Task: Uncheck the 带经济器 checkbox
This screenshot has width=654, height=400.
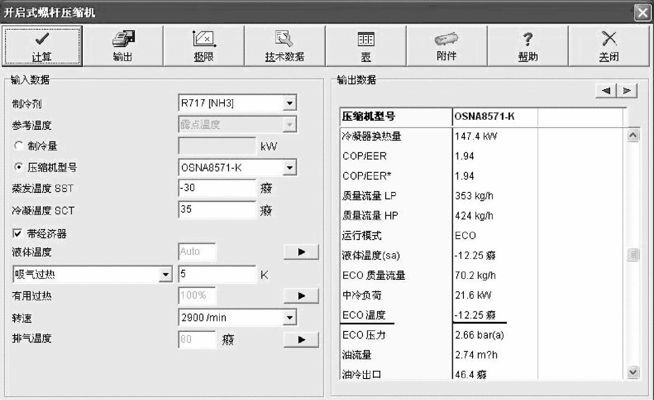Action: (x=17, y=234)
